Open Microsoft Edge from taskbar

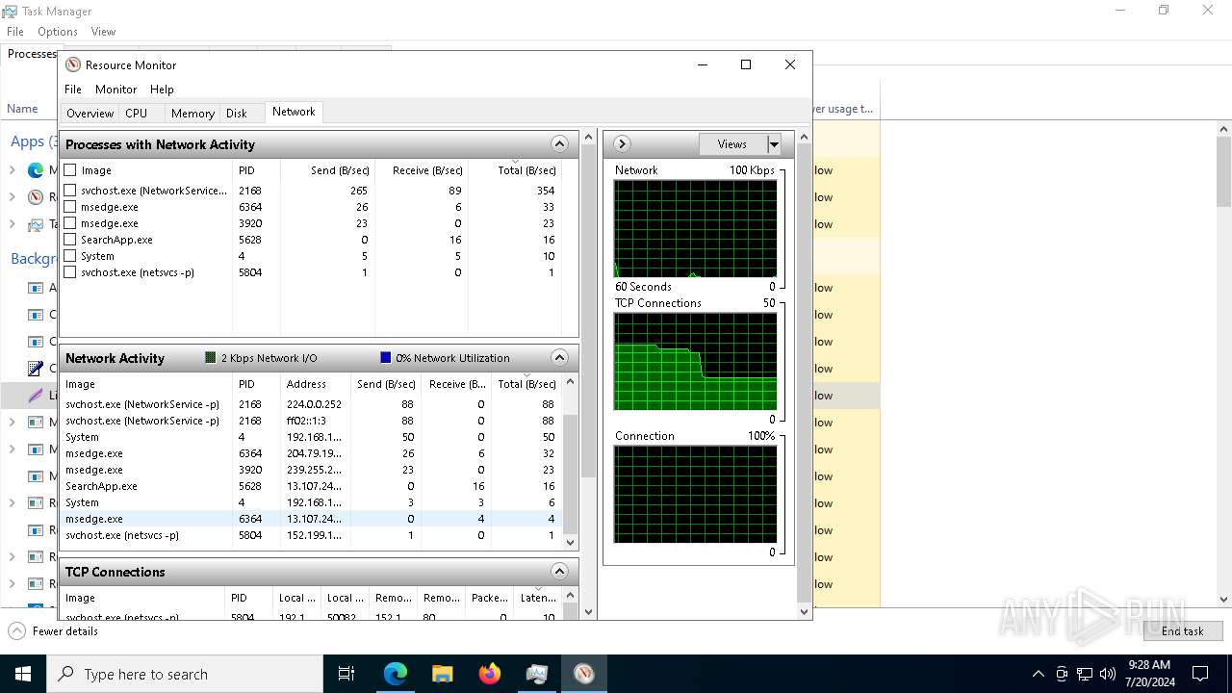pos(396,674)
